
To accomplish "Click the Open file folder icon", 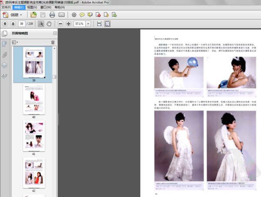I will [x=33, y=15].
